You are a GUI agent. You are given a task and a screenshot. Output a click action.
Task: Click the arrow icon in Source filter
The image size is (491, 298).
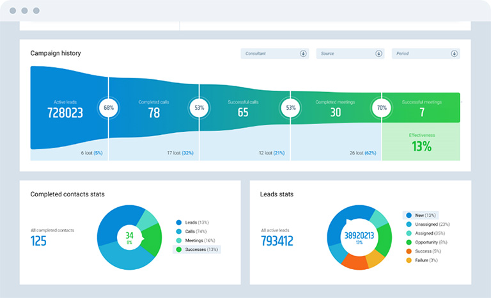coord(378,54)
